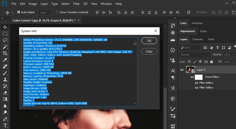This screenshot has width=236, height=129.
Task: Select the Dodge tool
Action: (x=5, y=112)
